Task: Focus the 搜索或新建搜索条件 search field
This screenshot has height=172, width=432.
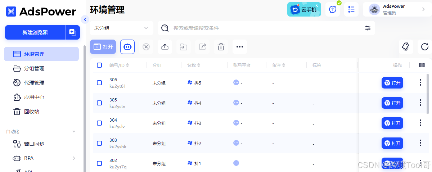Action: [266, 28]
